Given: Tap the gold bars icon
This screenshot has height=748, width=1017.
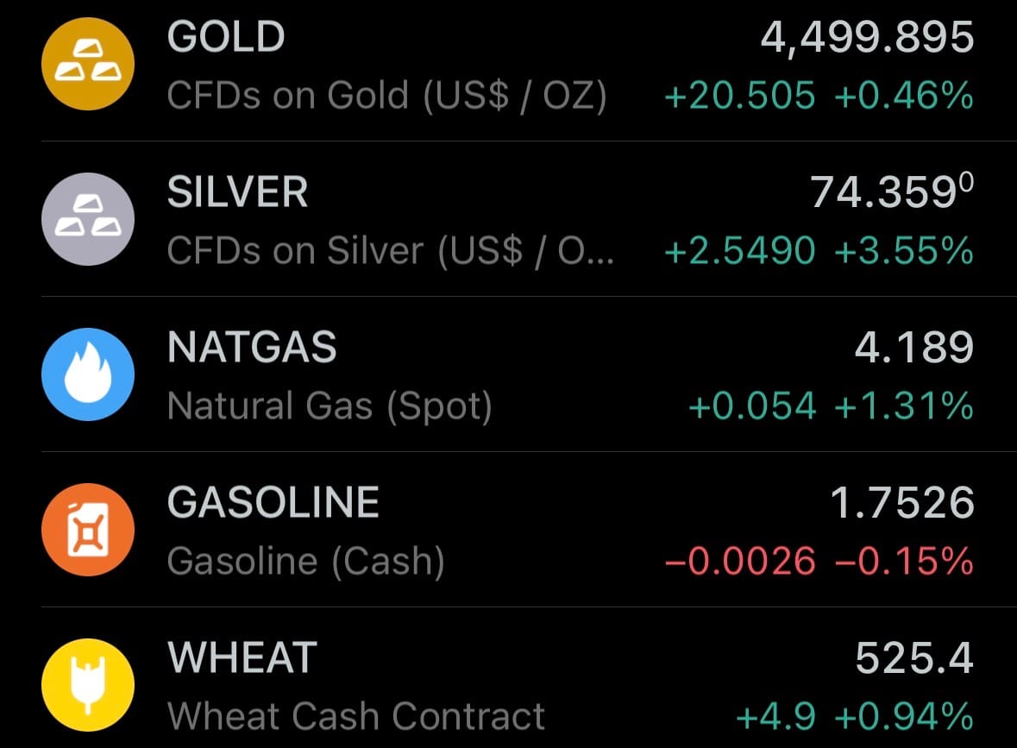Looking at the screenshot, I should point(88,63).
